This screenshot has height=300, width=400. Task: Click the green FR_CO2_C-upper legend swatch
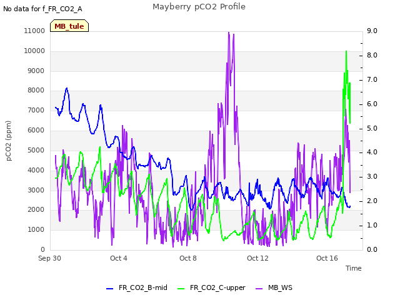click(x=181, y=289)
